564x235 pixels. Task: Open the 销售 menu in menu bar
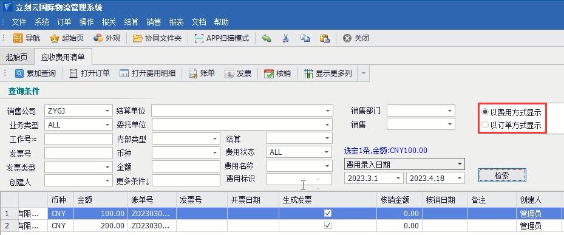[x=154, y=22]
